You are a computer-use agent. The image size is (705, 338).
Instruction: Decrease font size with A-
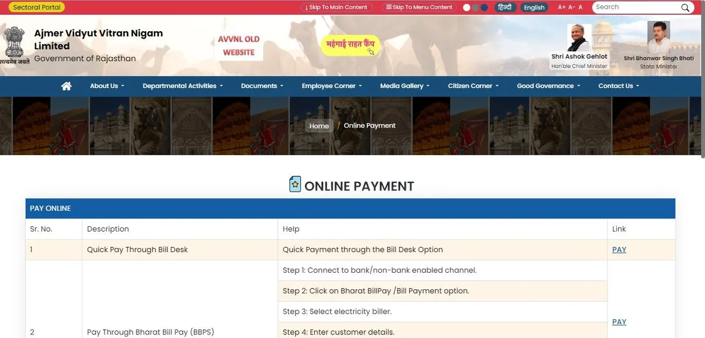571,7
